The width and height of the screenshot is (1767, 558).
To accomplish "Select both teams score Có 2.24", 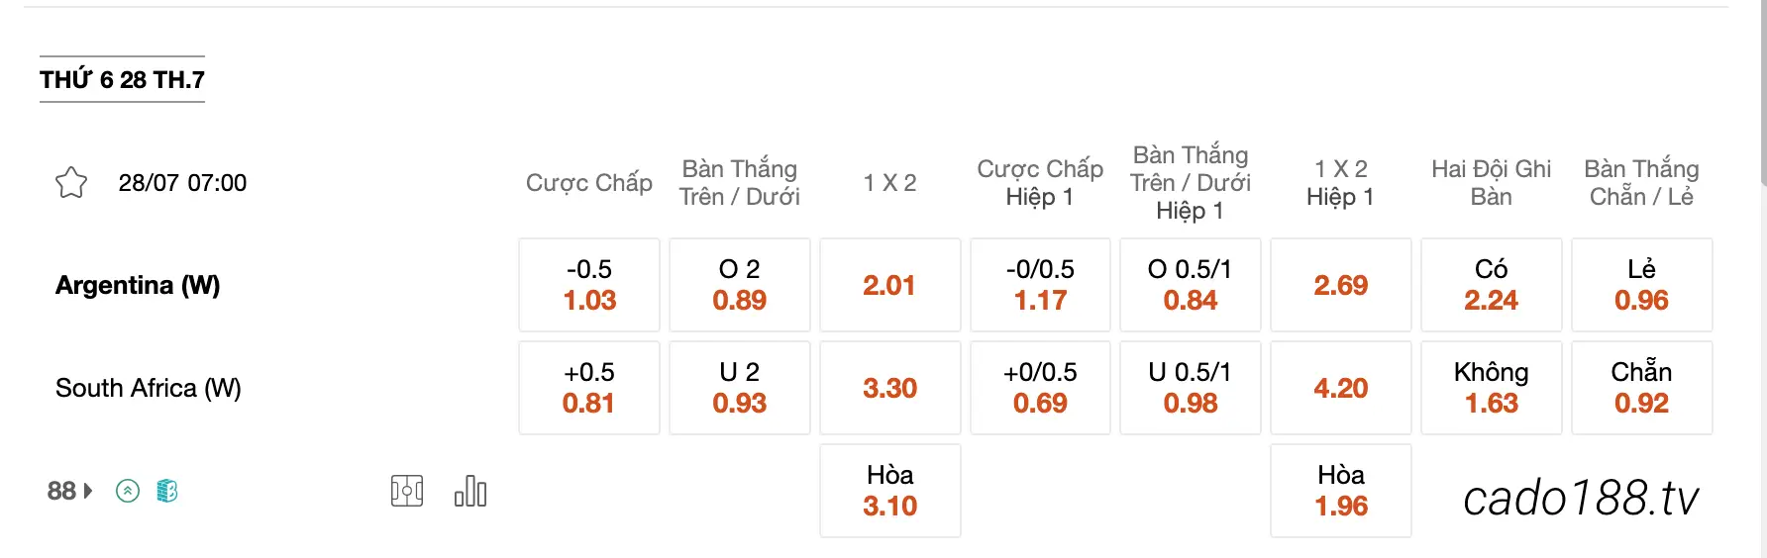I will point(1492,285).
